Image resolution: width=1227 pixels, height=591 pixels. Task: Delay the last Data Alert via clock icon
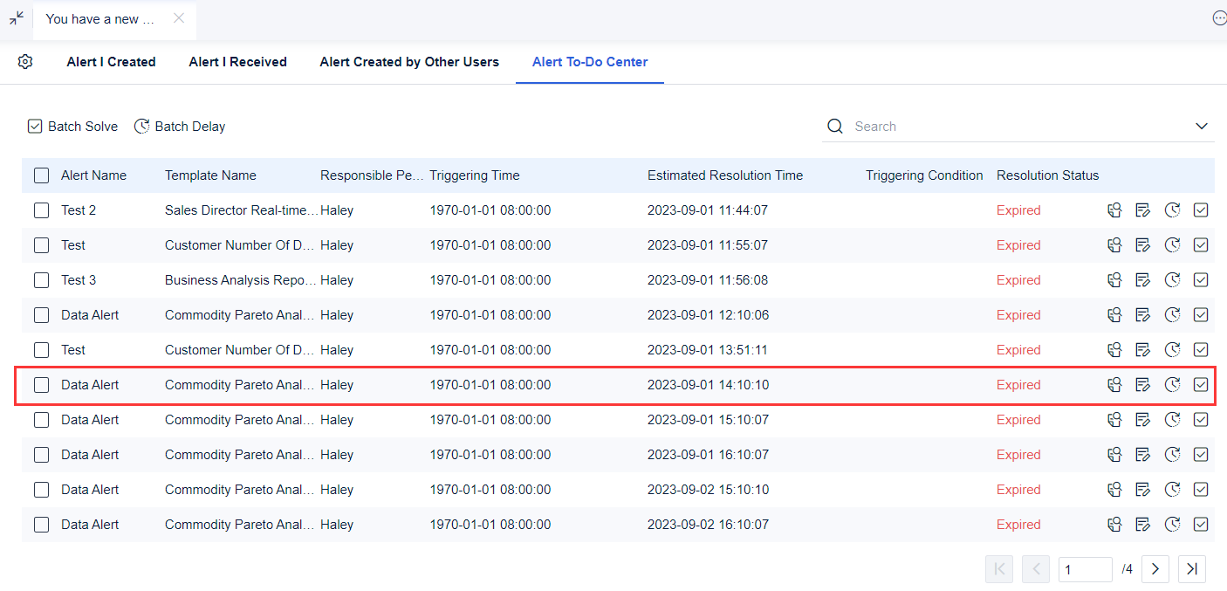tap(1172, 524)
